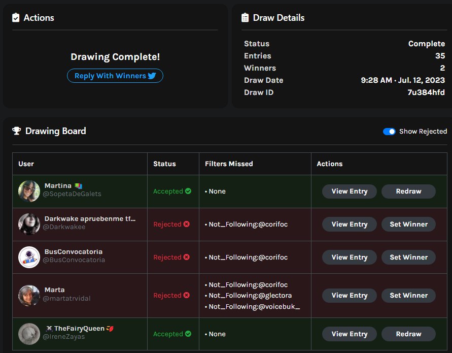This screenshot has height=353, width=452.
Task: Click BusConvocatoria's astronaut avatar
Action: coord(29,257)
